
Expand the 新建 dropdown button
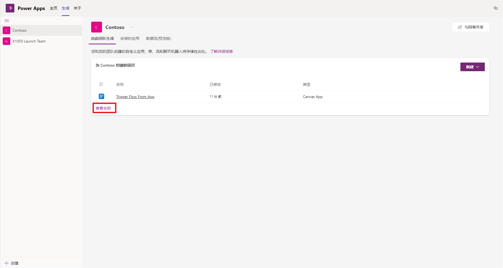[472, 67]
